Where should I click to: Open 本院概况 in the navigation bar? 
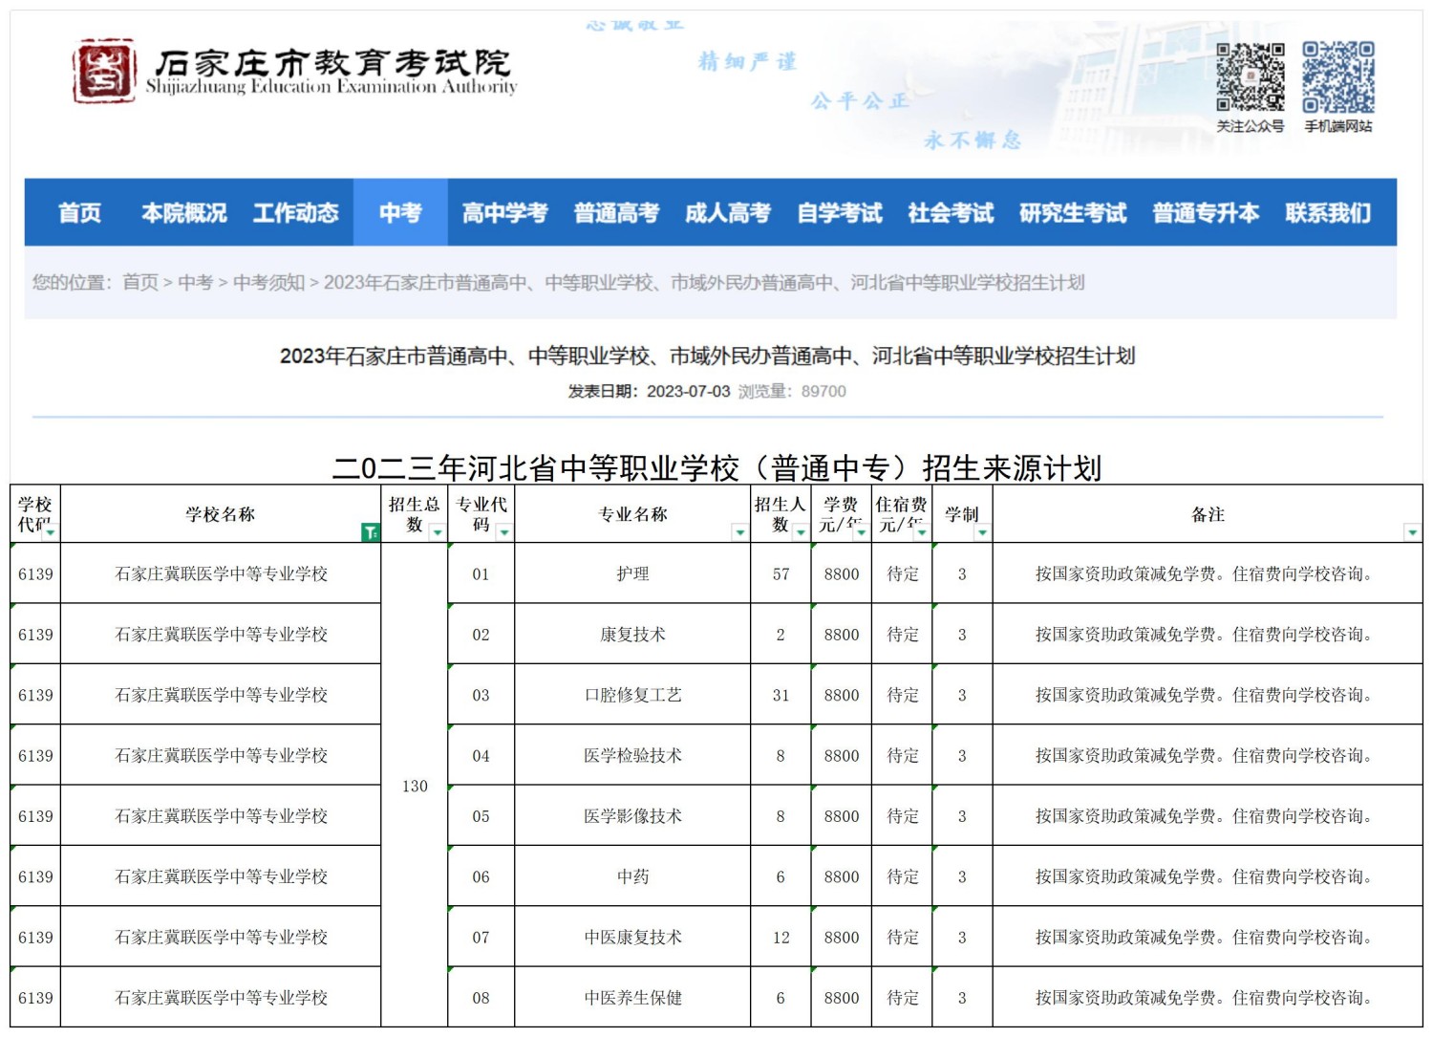(x=183, y=212)
